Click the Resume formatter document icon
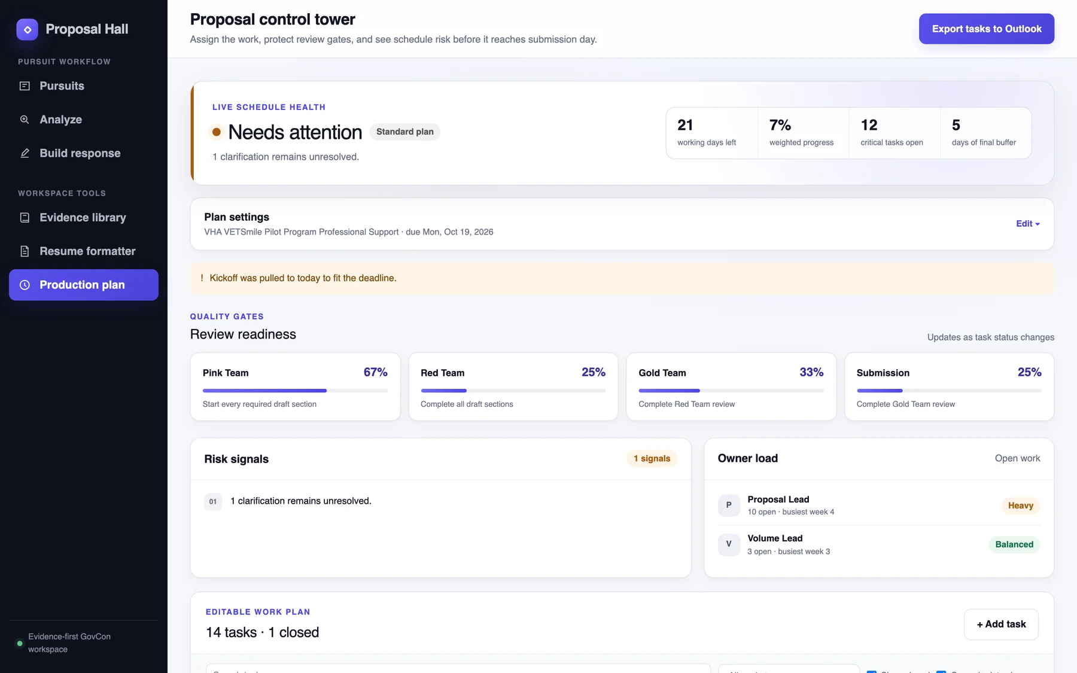 tap(25, 251)
